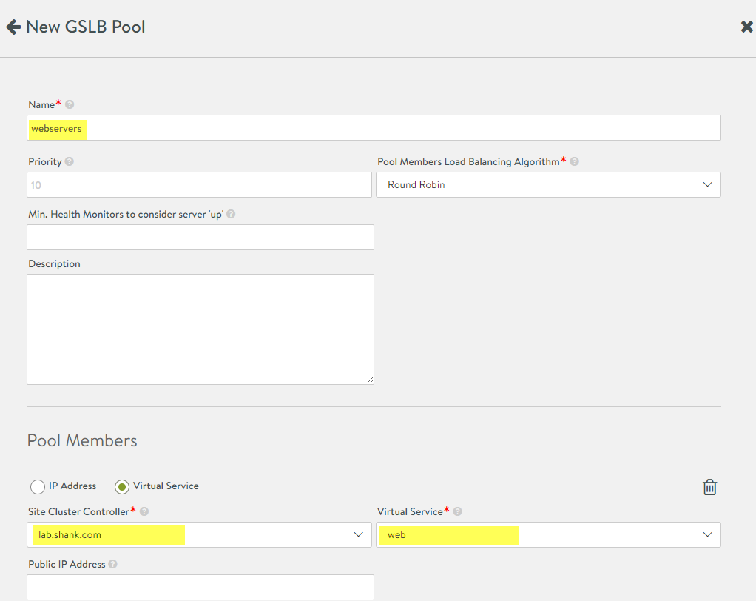Viewport: 756px width, 601px height.
Task: Click the Name field containing webservers
Action: click(x=374, y=128)
